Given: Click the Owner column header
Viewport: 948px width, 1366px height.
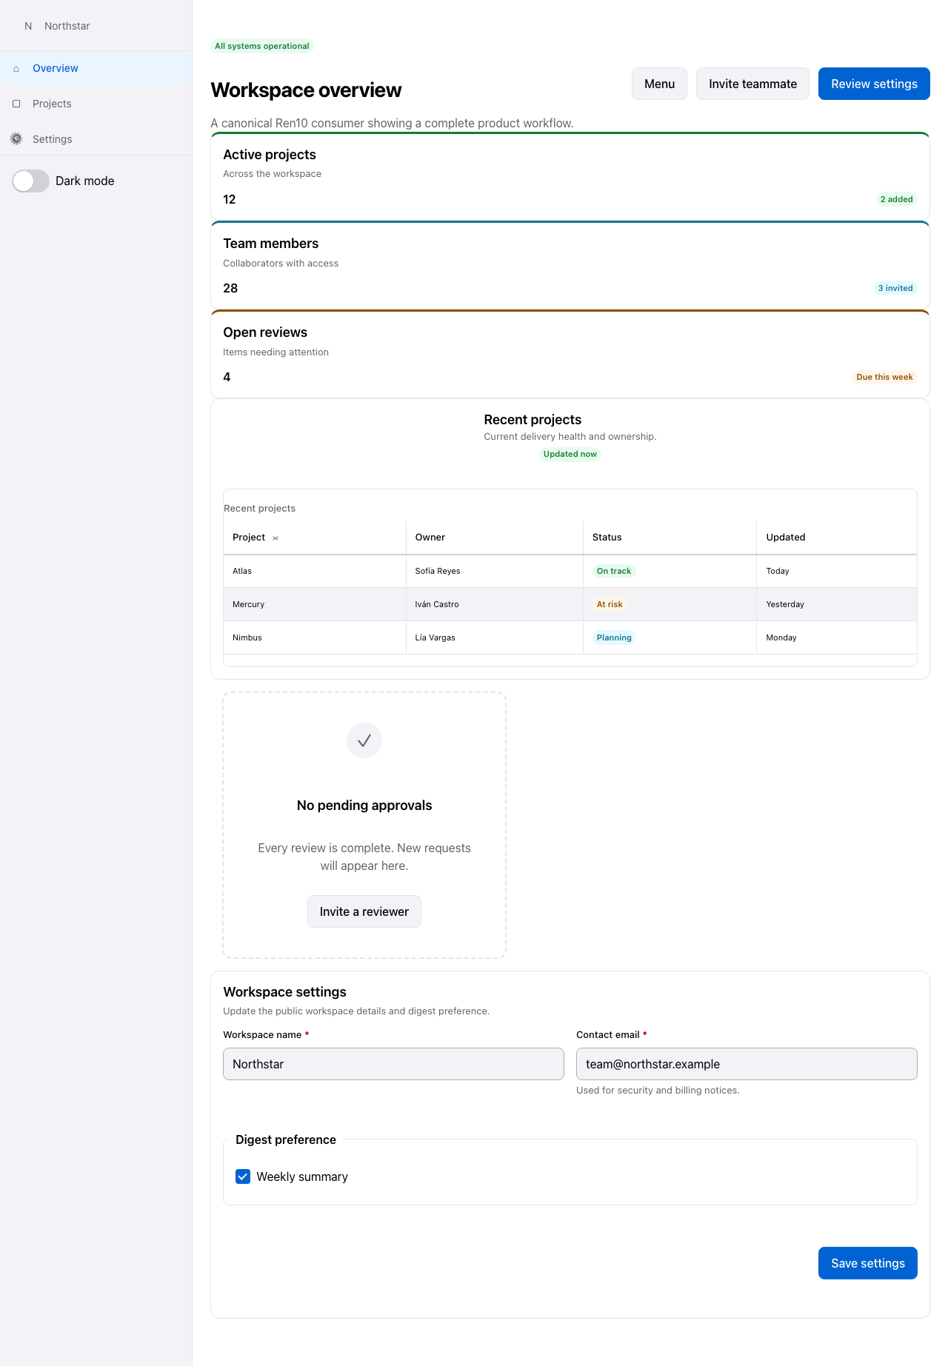Looking at the screenshot, I should pyautogui.click(x=495, y=538).
